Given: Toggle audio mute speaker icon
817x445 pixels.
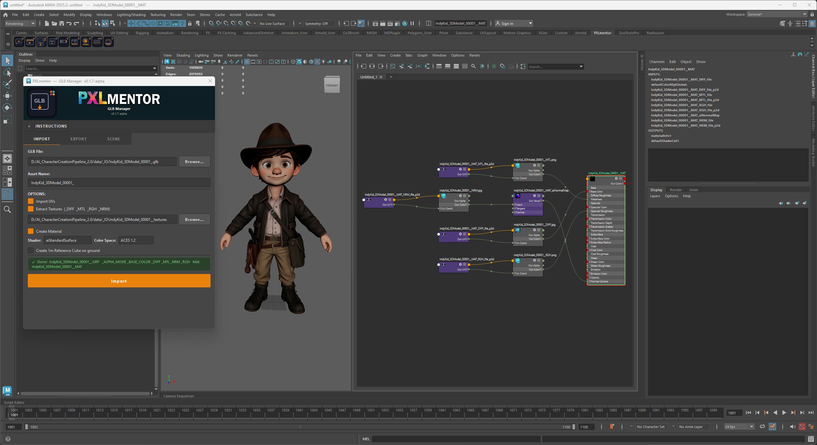Looking at the screenshot, I should tap(793, 426).
